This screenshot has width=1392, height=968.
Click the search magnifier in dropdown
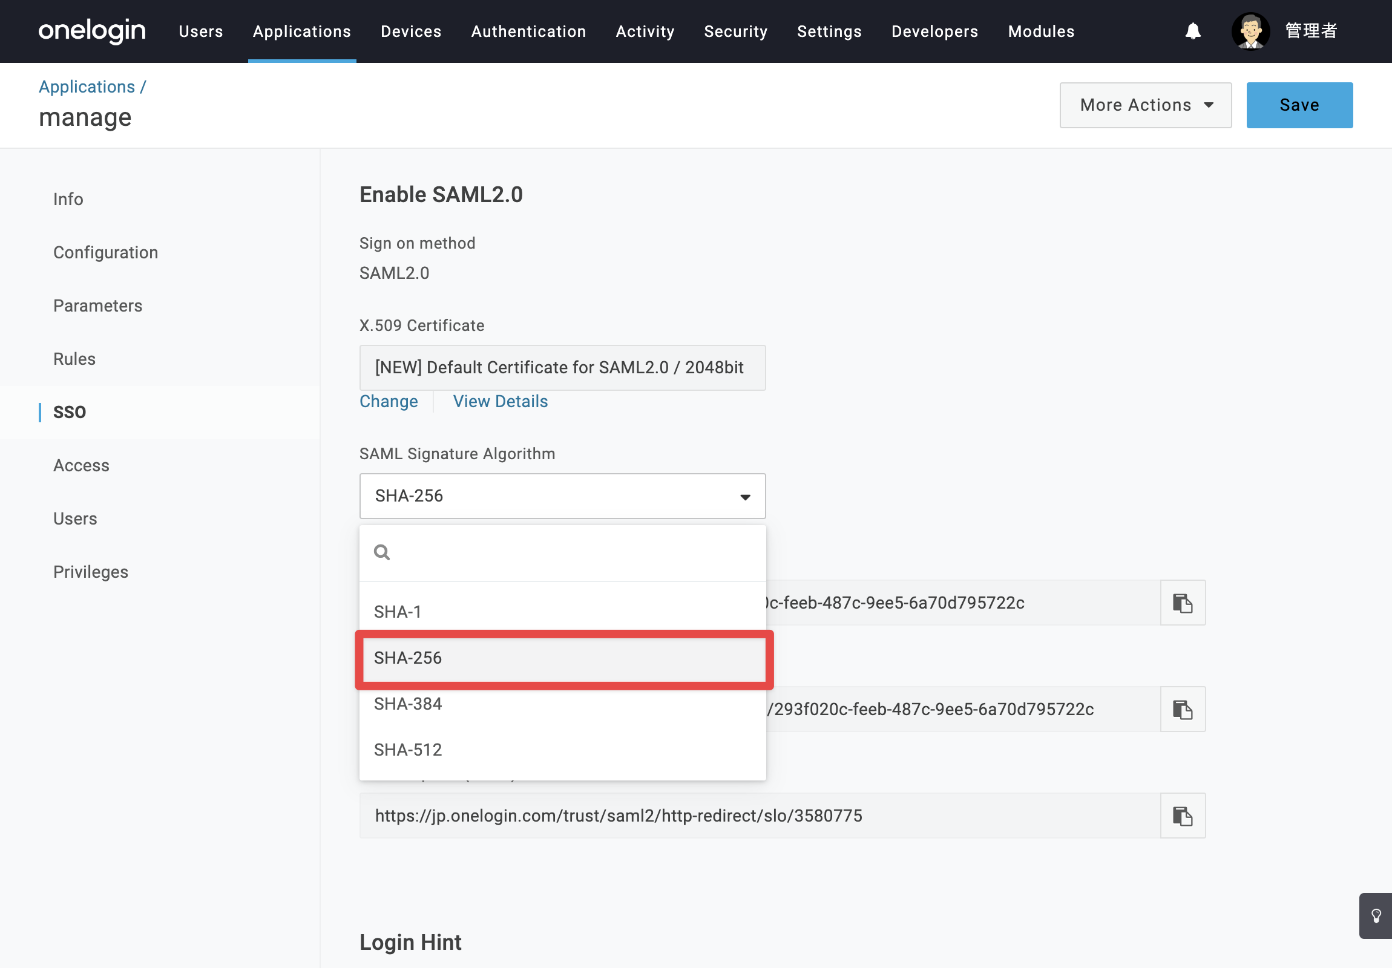[x=382, y=552]
